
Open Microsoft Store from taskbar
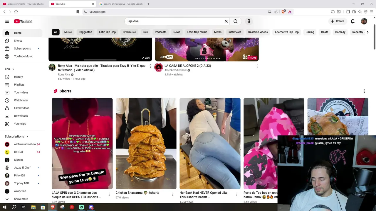click(43, 207)
